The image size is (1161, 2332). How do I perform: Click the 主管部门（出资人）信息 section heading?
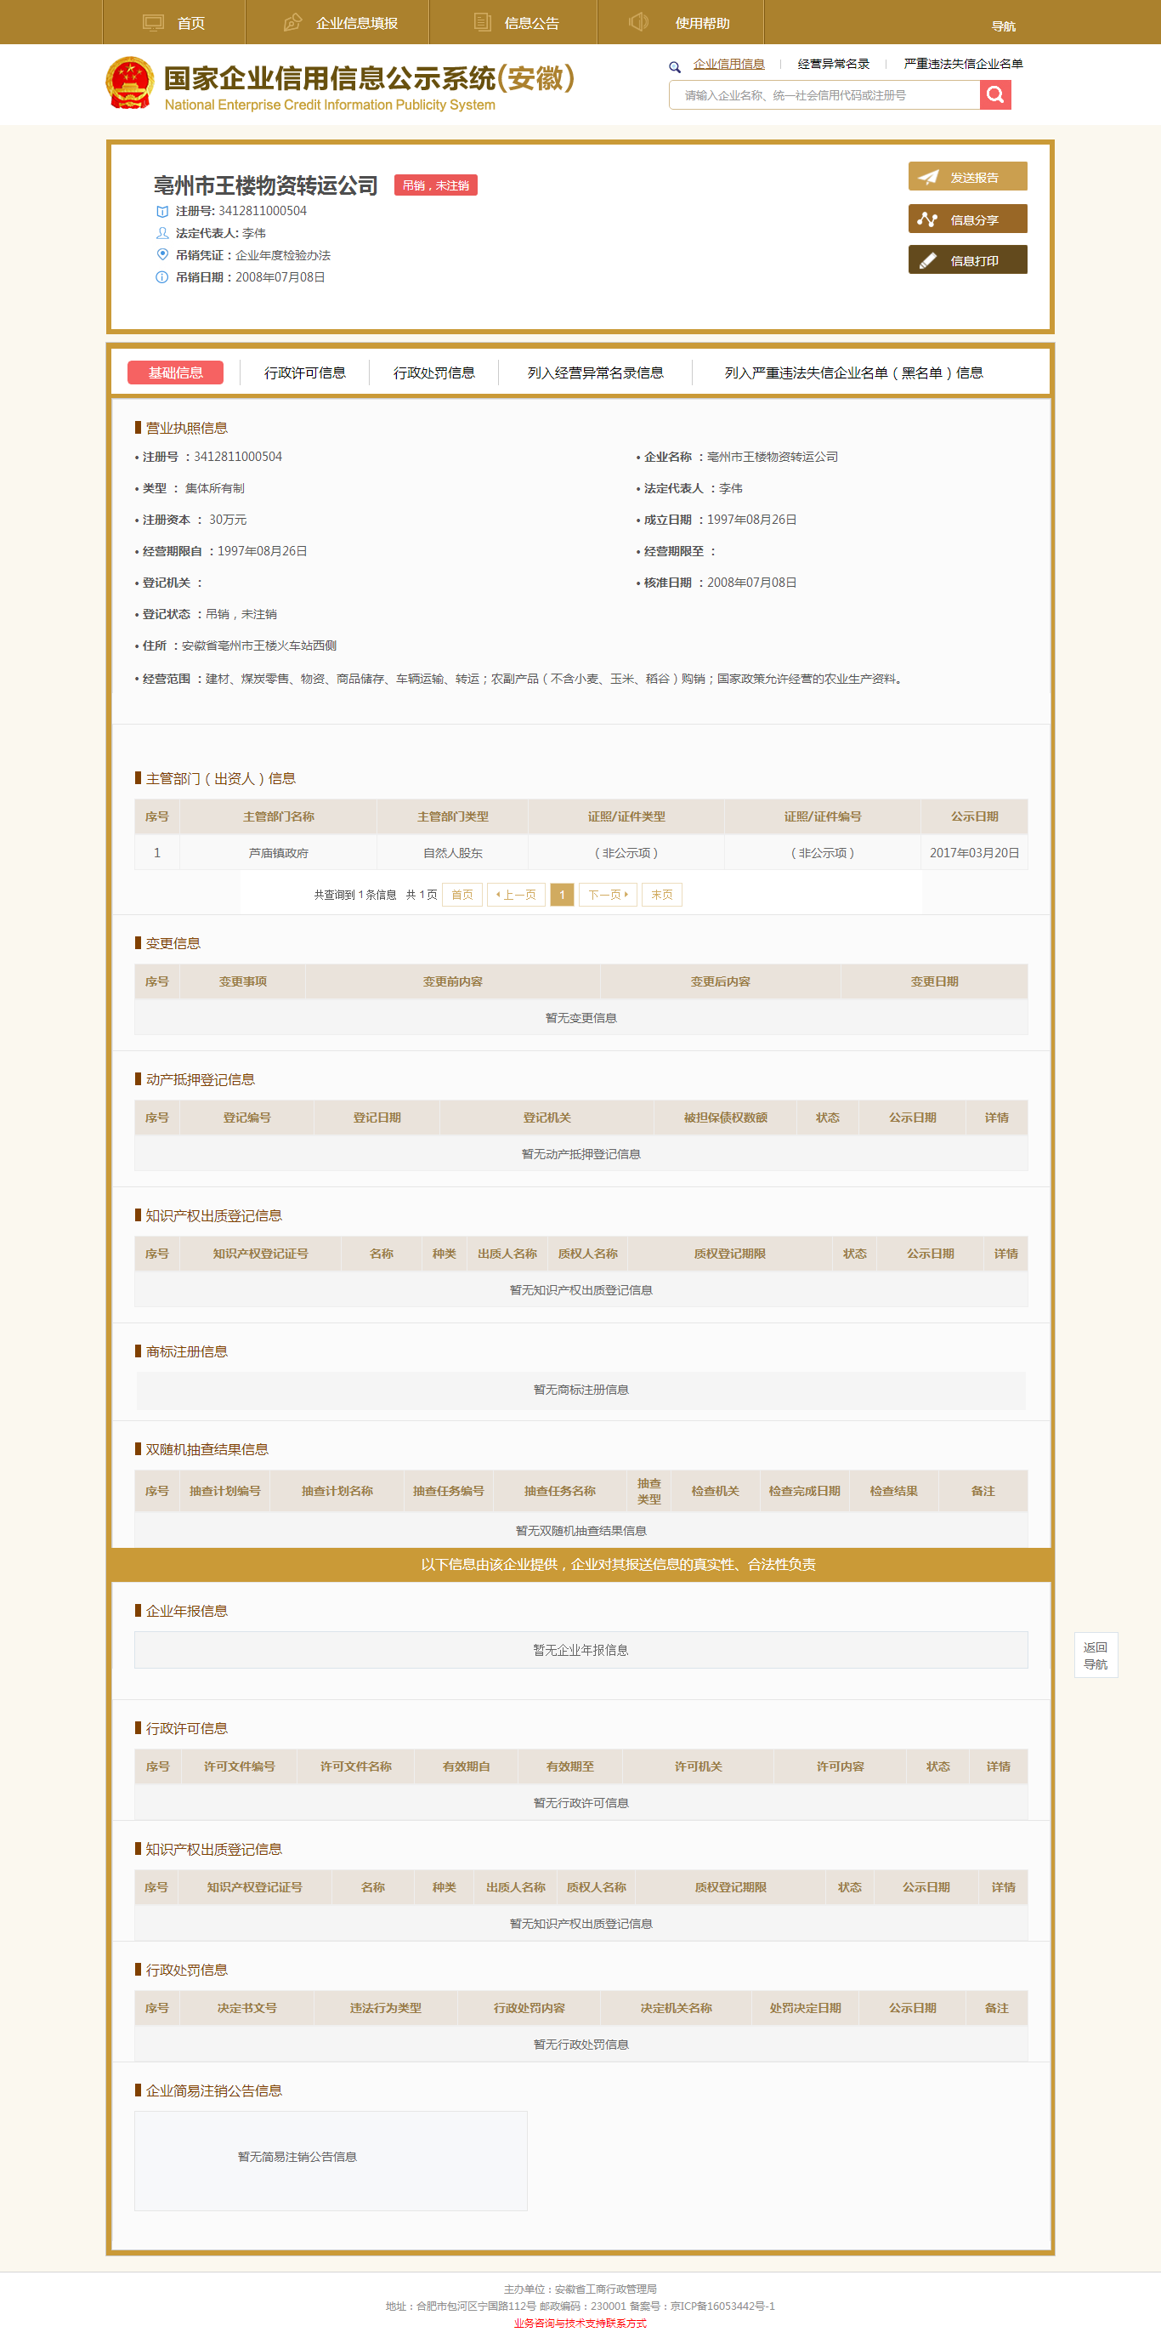(221, 779)
